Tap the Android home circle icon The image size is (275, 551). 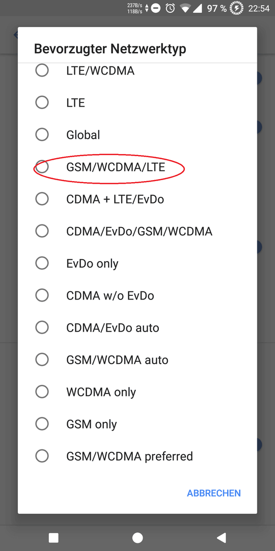coord(137,538)
